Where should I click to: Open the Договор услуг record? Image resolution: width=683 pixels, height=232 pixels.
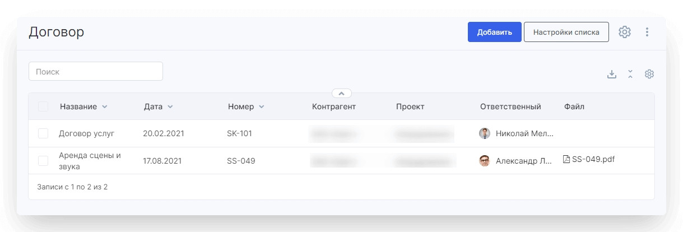point(87,133)
